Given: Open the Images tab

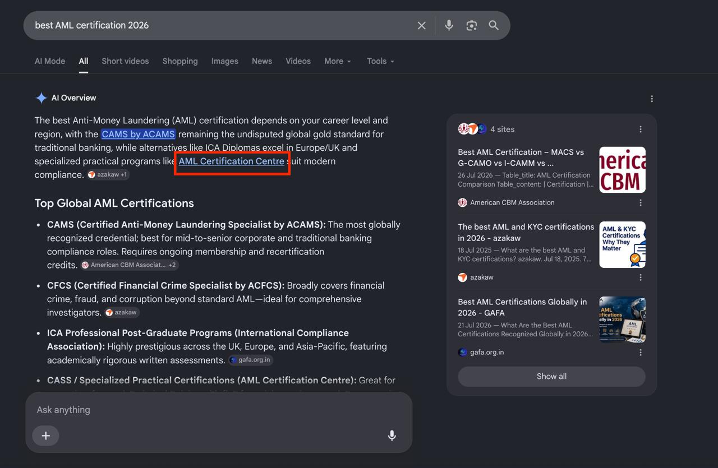Looking at the screenshot, I should click(x=225, y=61).
